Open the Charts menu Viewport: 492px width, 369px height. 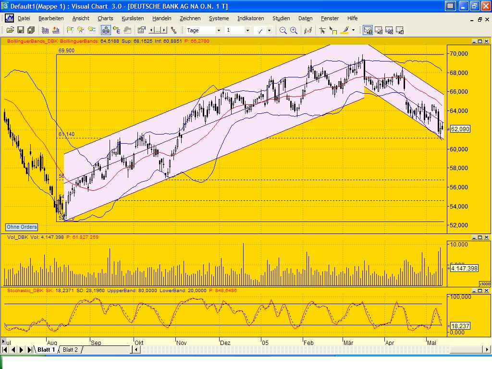105,18
